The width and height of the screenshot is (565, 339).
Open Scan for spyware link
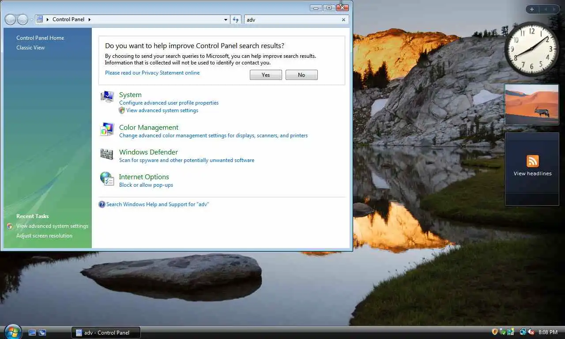tap(187, 160)
